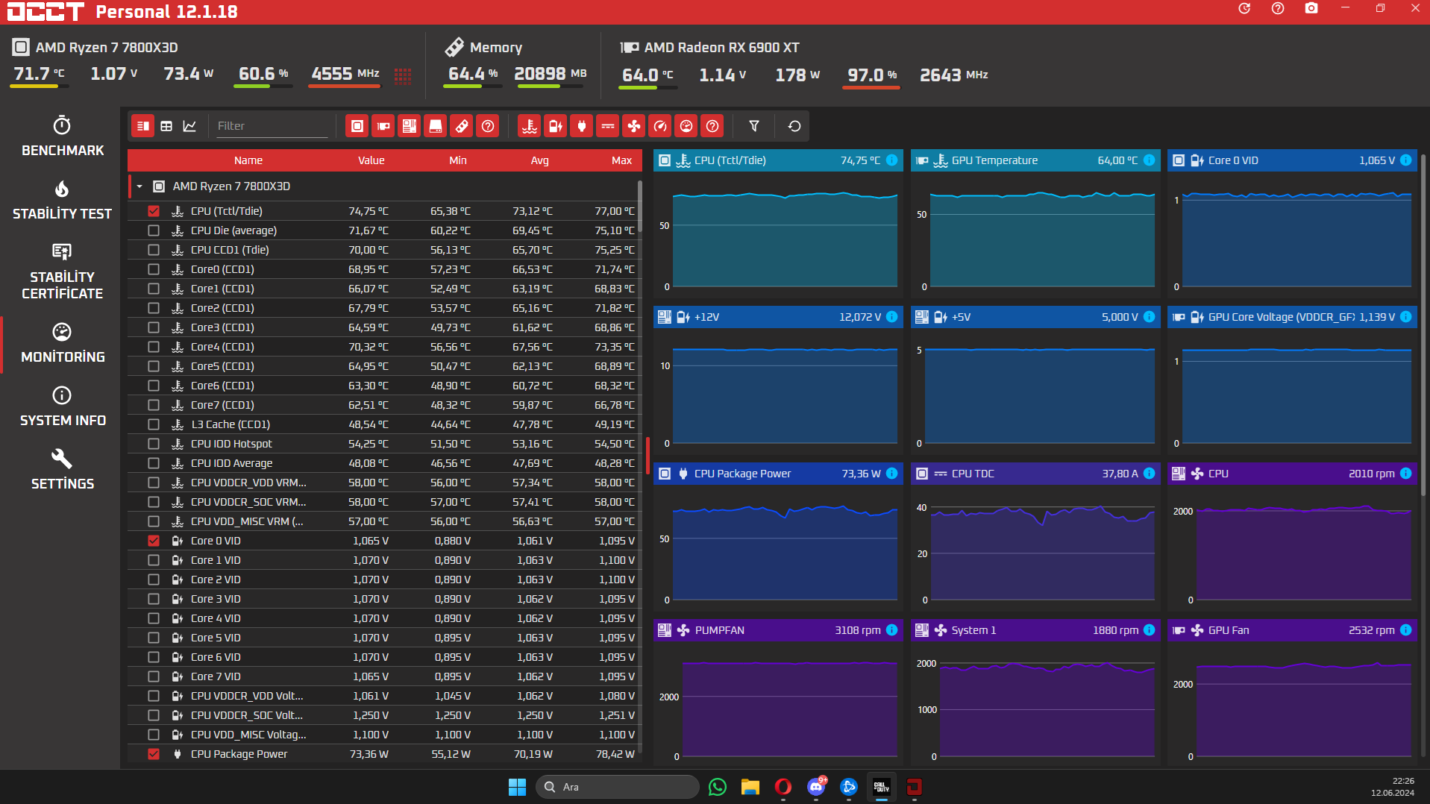
Task: Open the Monitoring section
Action: point(62,343)
